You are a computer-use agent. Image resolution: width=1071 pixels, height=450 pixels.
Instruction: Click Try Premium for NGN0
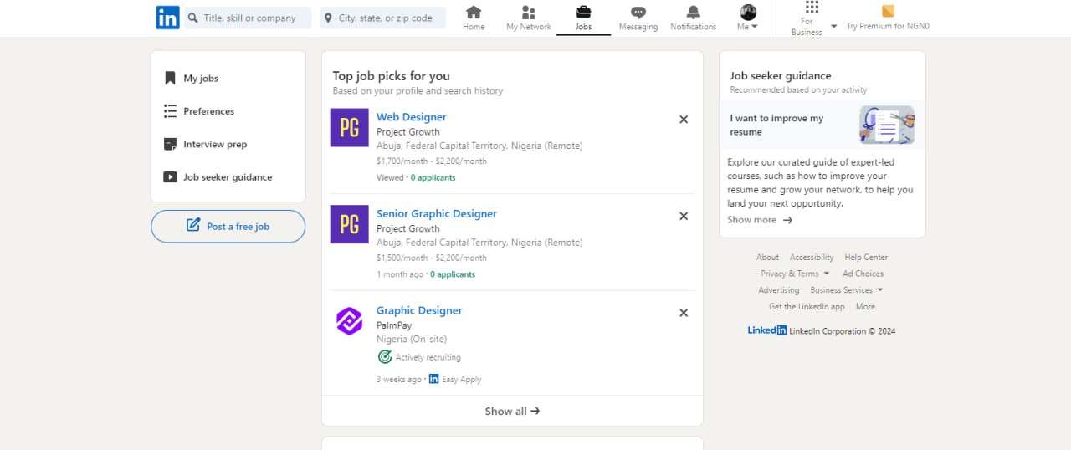point(888,18)
